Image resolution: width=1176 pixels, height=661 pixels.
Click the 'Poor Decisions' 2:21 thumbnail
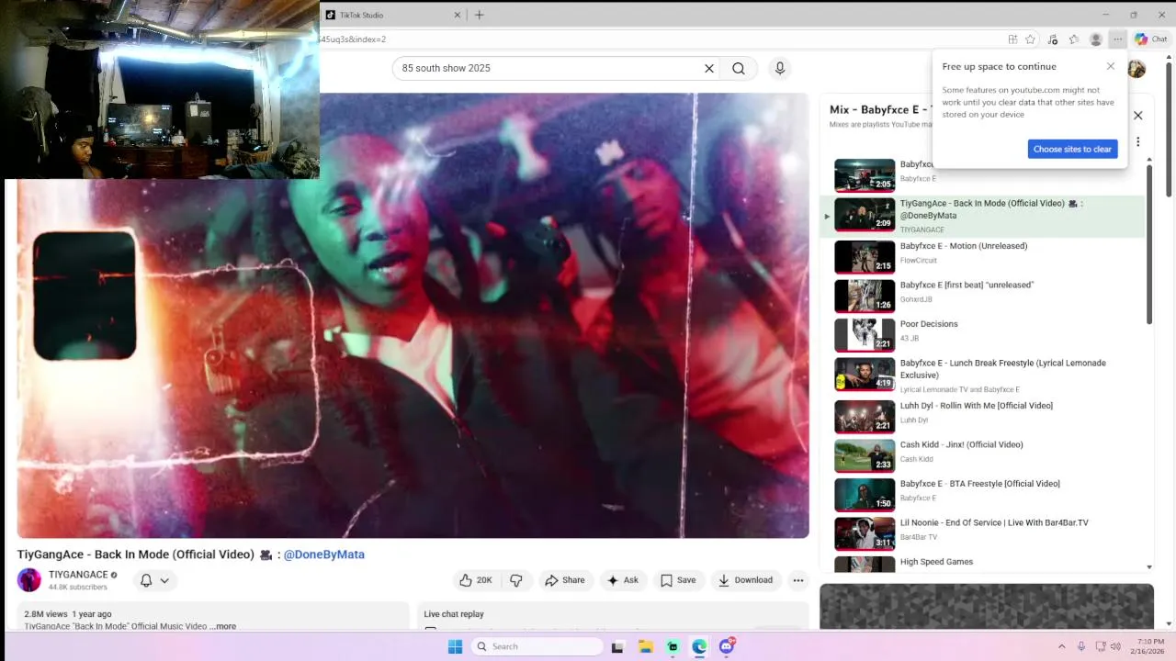click(x=865, y=335)
